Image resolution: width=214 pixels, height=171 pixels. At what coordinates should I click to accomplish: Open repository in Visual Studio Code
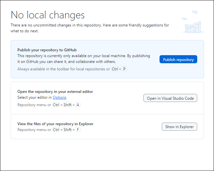click(170, 98)
